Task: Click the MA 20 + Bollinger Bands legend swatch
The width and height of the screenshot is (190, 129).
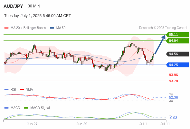Action: tap(6, 28)
